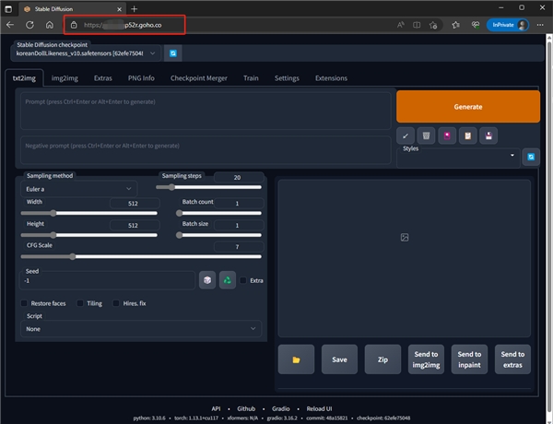Screen dimensions: 553x424
Task: Open the Train tab
Action: click(251, 78)
